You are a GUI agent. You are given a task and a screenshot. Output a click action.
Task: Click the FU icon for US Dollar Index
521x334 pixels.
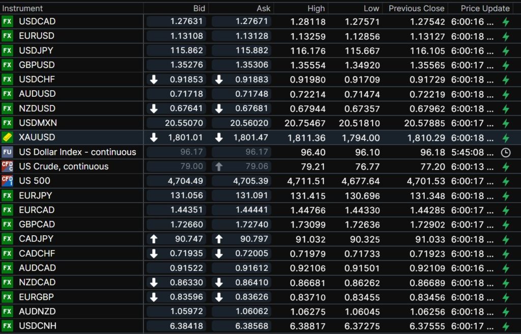pos(7,152)
